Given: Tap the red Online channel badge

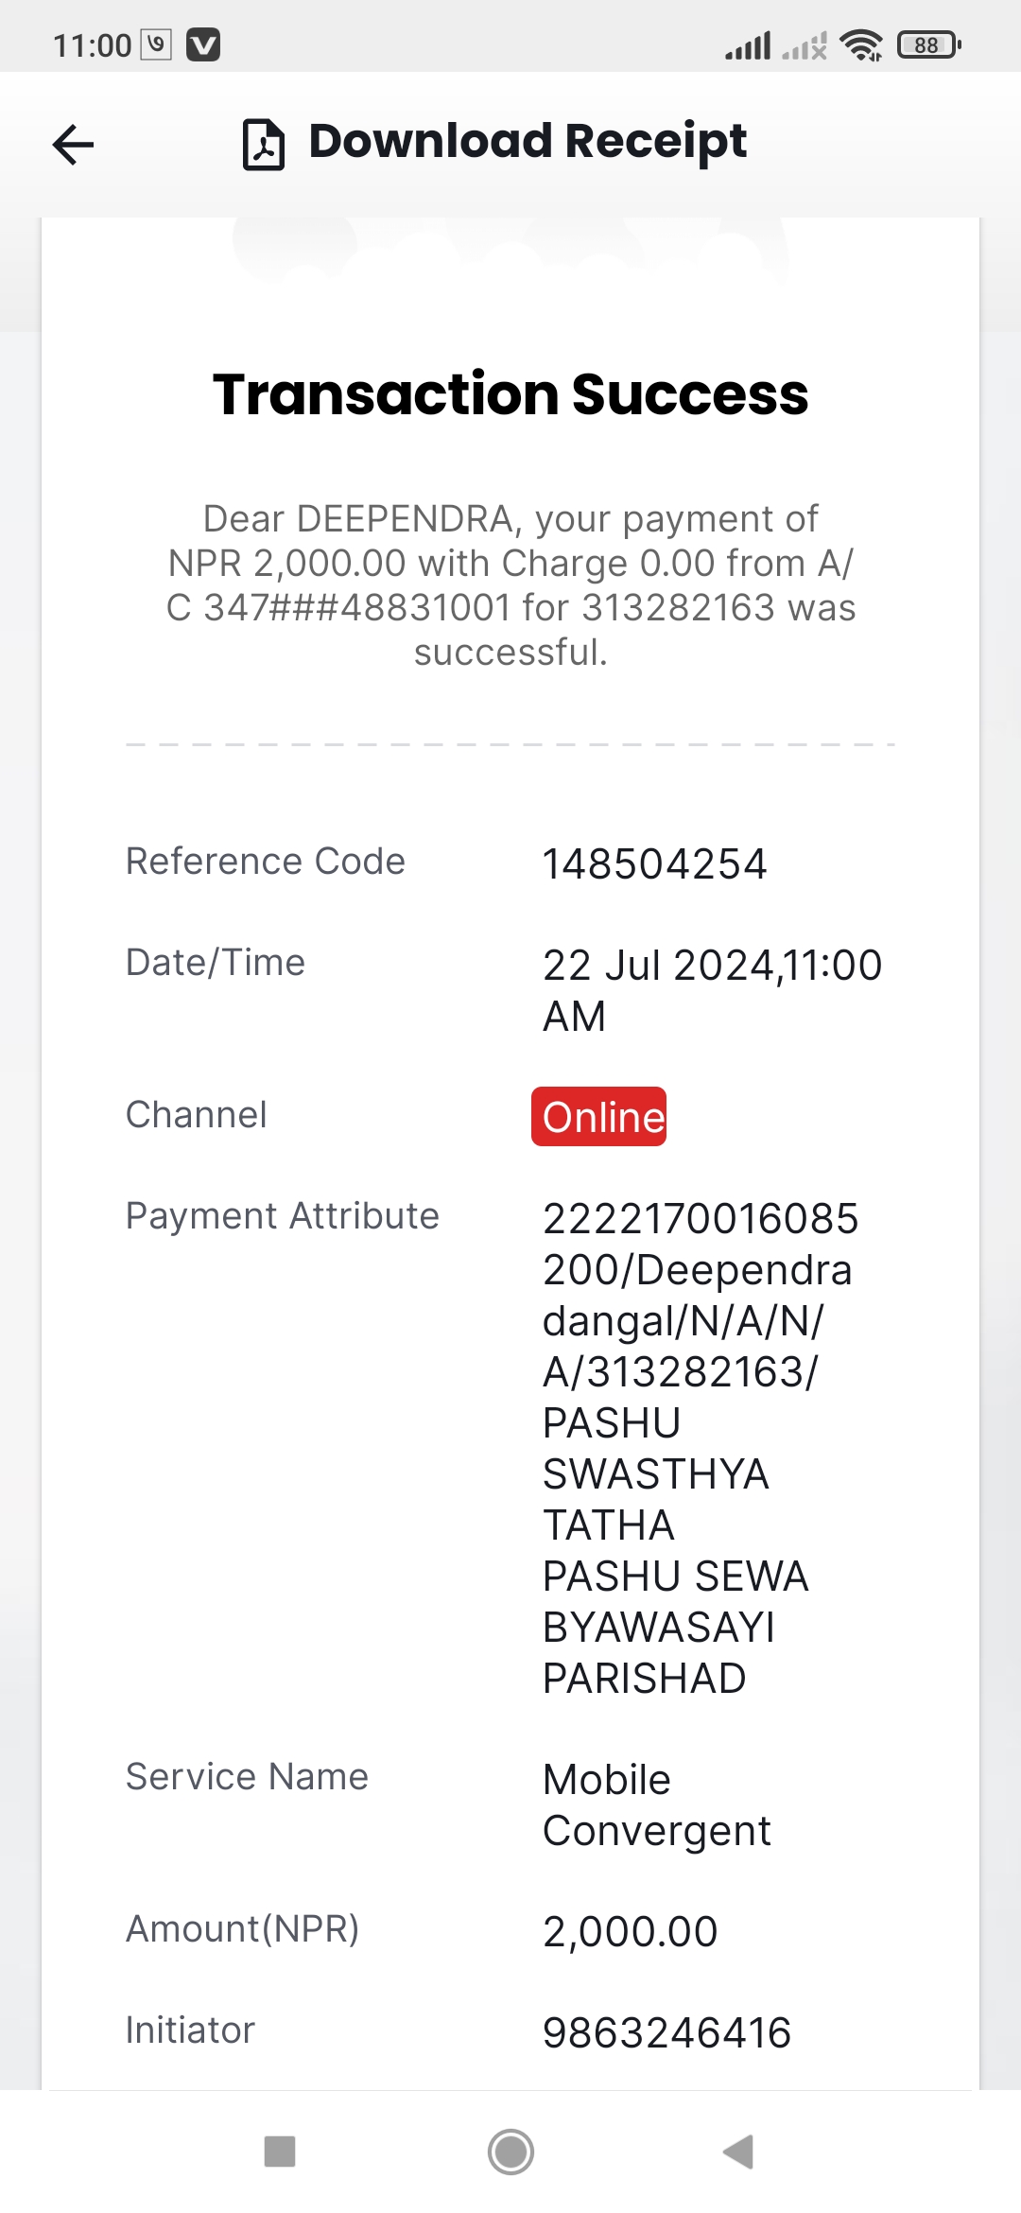Looking at the screenshot, I should pyautogui.click(x=598, y=1116).
